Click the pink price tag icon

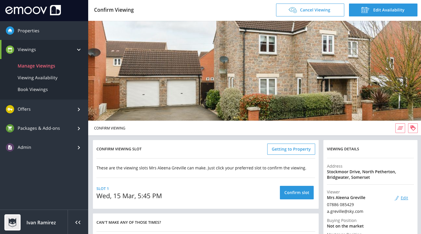pos(413,128)
